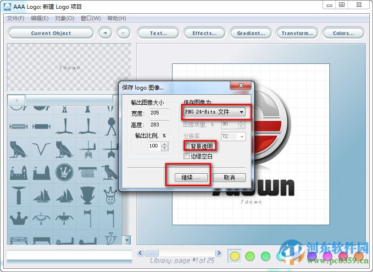Pick the solid three-point crown shape

(18, 218)
